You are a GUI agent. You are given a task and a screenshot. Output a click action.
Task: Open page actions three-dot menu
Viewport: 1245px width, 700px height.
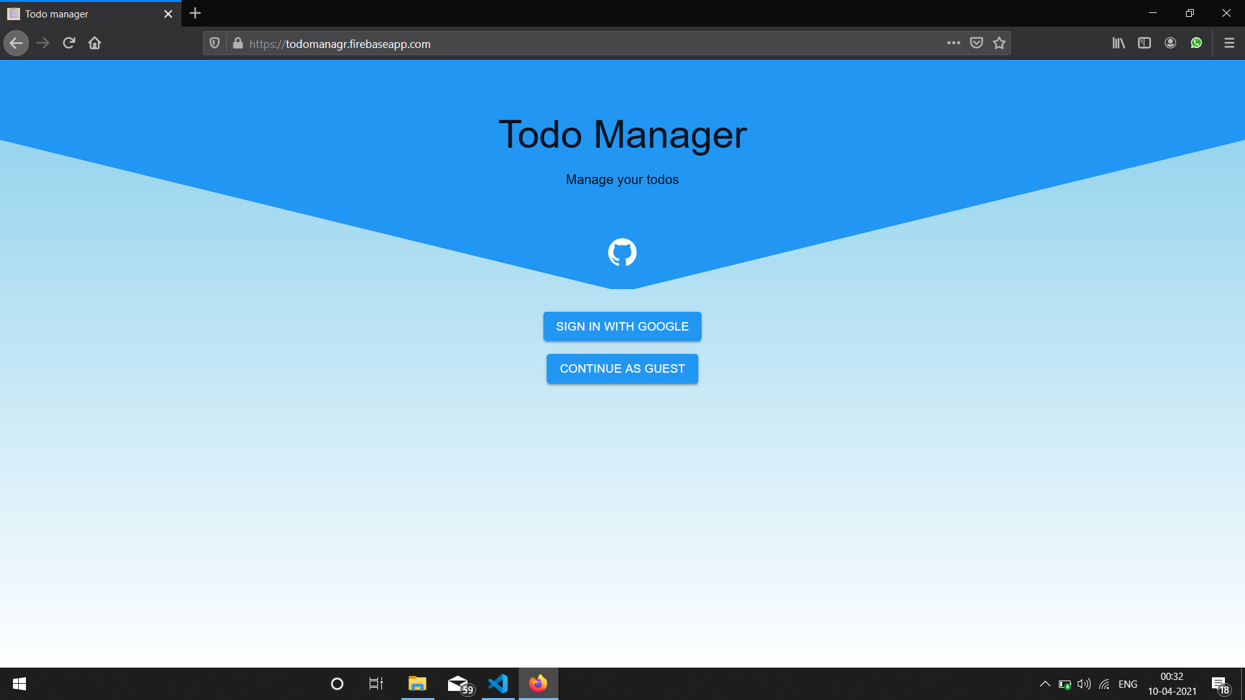[953, 43]
